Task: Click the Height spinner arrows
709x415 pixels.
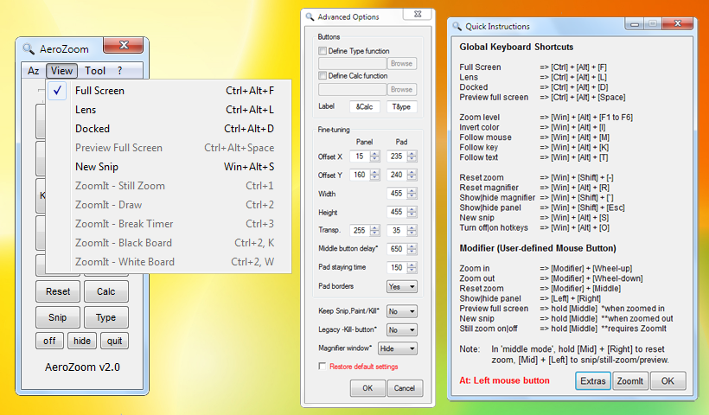Action: coord(412,212)
